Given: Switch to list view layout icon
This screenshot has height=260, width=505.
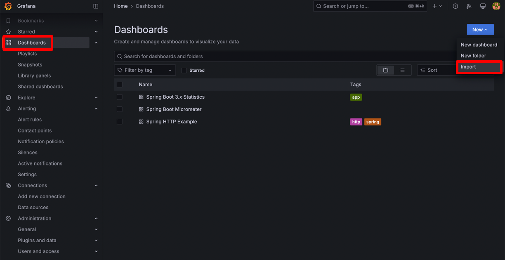Looking at the screenshot, I should click(x=402, y=70).
